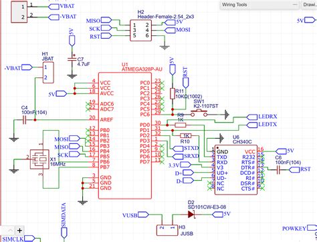Select the R9 1K resistor symbol
This screenshot has height=242, width=317.
[181, 125]
